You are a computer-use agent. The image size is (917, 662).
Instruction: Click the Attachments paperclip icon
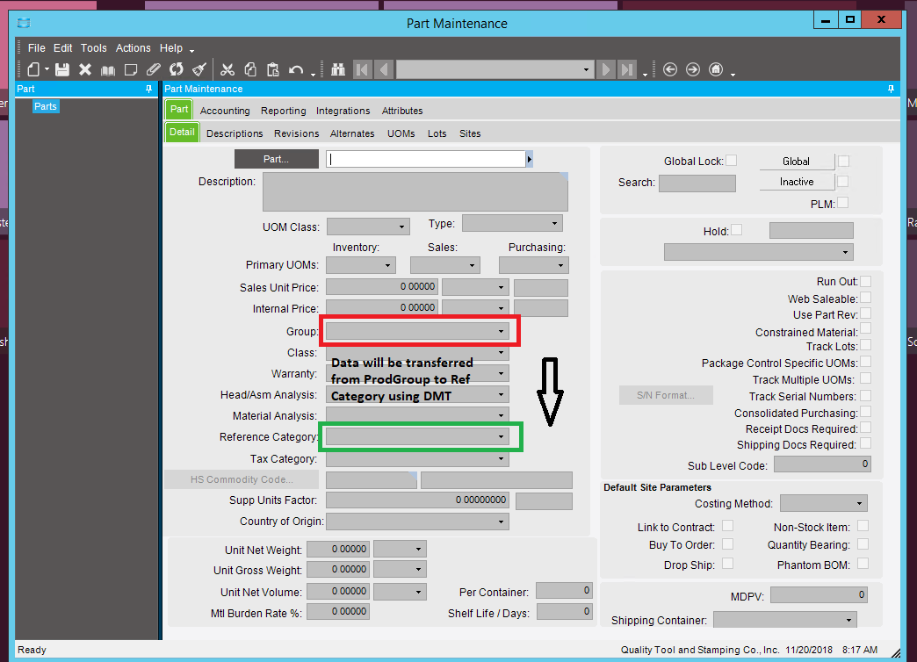154,69
